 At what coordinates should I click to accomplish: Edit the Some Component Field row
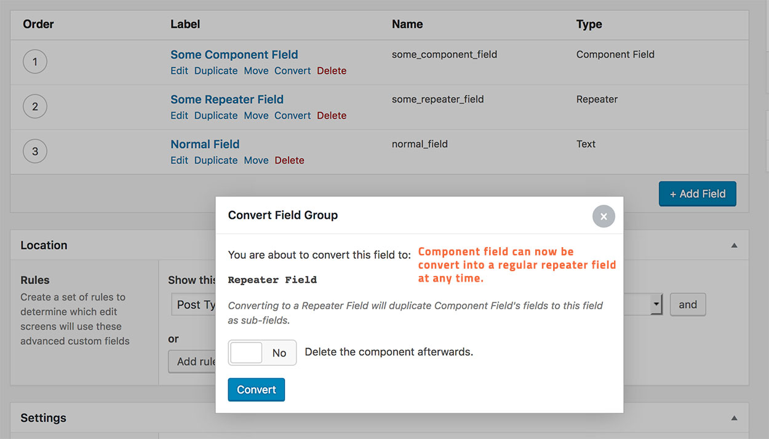[179, 71]
